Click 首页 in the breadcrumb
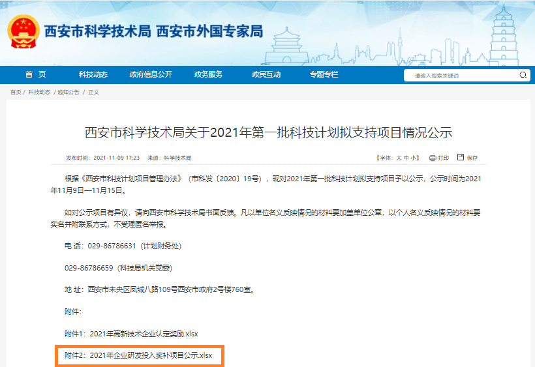The height and width of the screenshot is (367, 535). [16, 93]
